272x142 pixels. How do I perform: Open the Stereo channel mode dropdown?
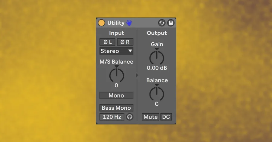coord(116,51)
